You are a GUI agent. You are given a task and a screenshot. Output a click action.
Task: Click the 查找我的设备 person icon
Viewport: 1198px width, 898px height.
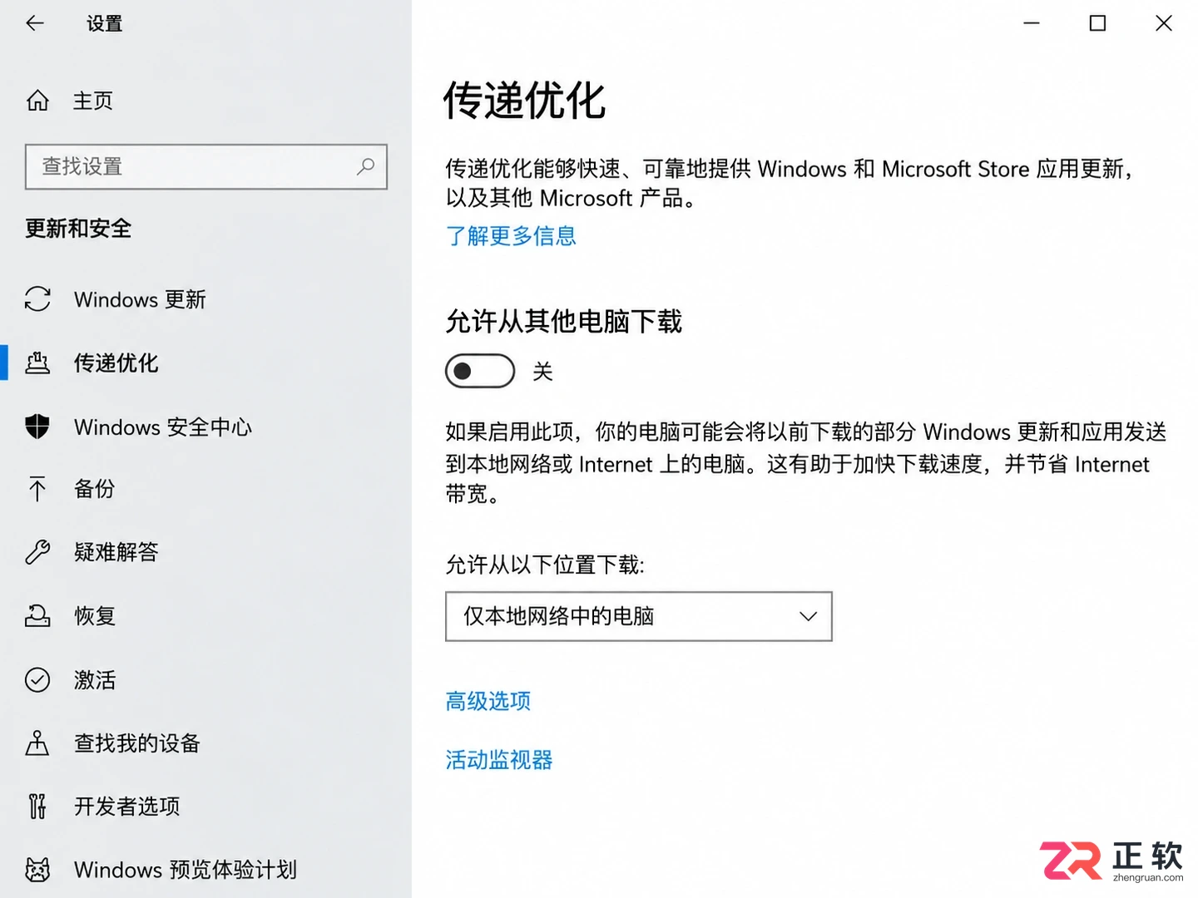pos(37,743)
